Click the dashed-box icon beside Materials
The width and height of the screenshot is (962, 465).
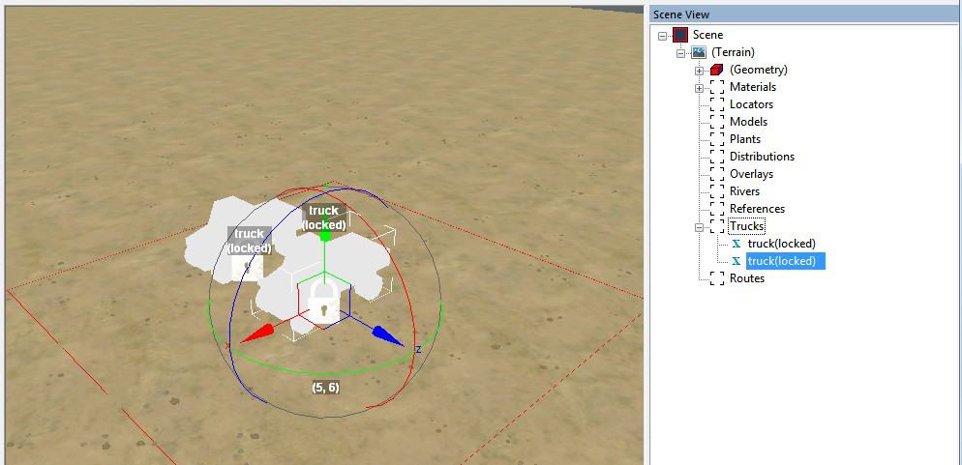pyautogui.click(x=716, y=87)
